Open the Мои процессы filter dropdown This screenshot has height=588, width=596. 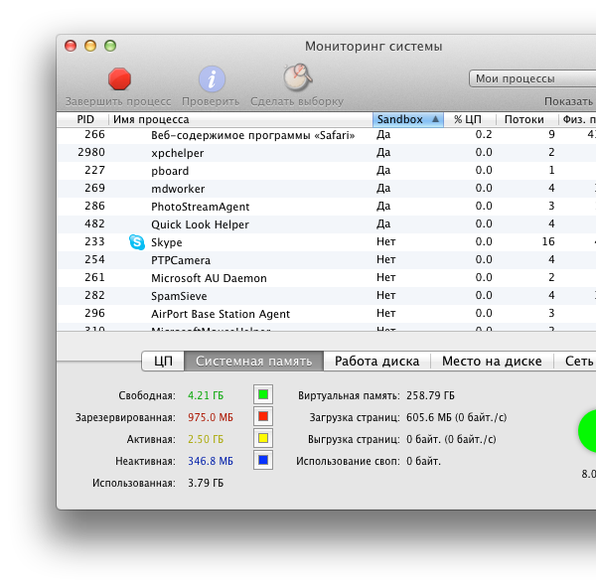click(532, 78)
